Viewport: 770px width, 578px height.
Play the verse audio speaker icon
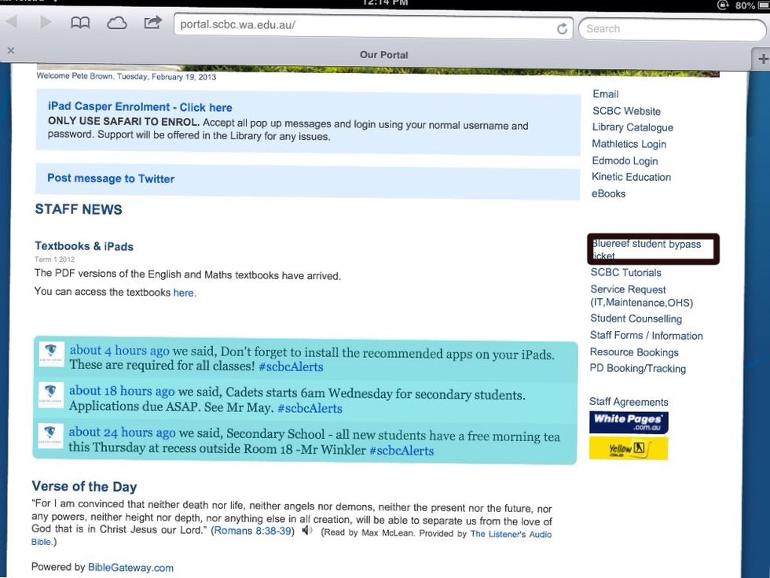tap(307, 531)
